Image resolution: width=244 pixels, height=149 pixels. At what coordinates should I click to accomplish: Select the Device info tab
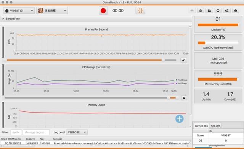pos(201,126)
